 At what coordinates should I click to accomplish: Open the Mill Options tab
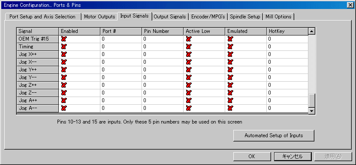[278, 17]
